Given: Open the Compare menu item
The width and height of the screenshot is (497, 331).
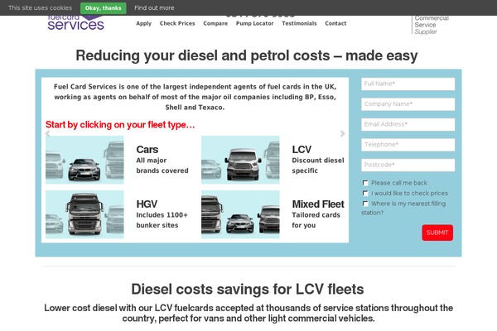Looking at the screenshot, I should click(215, 23).
